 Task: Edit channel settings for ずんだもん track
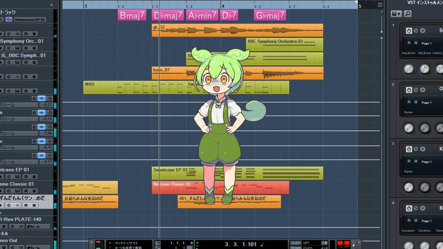pos(9,205)
